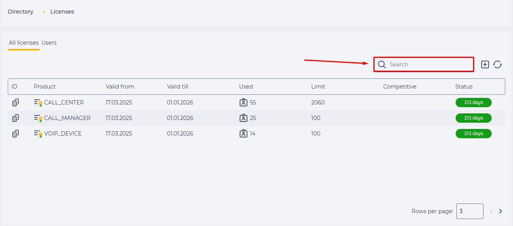
Task: Click the CALL_MANAGER license key icon
Action: pos(38,118)
